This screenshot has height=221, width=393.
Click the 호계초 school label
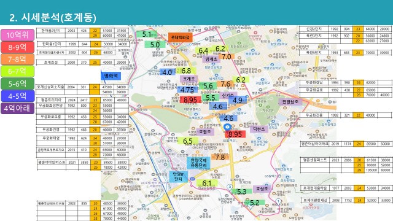point(189,79)
